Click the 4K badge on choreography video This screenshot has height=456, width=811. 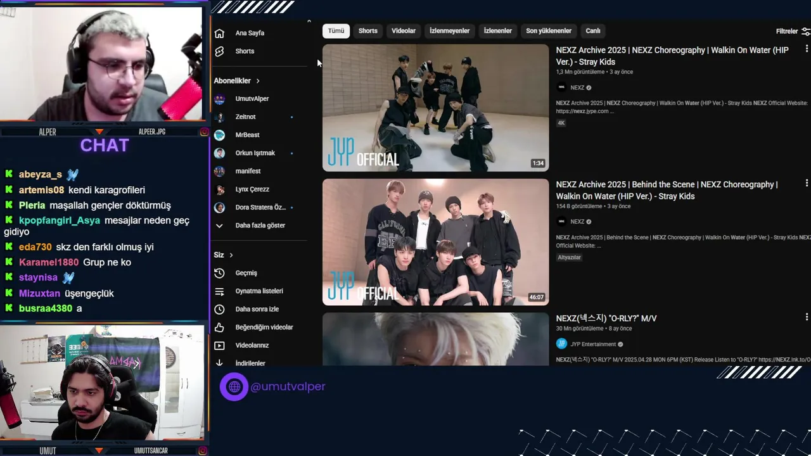561,123
